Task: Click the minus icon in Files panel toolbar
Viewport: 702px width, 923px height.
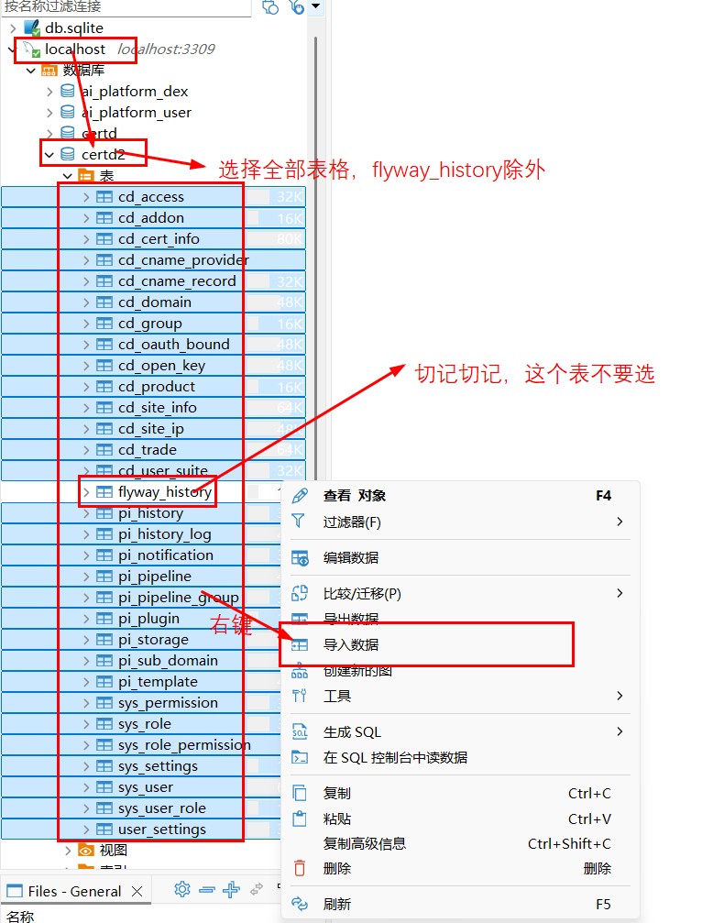Action: [206, 889]
